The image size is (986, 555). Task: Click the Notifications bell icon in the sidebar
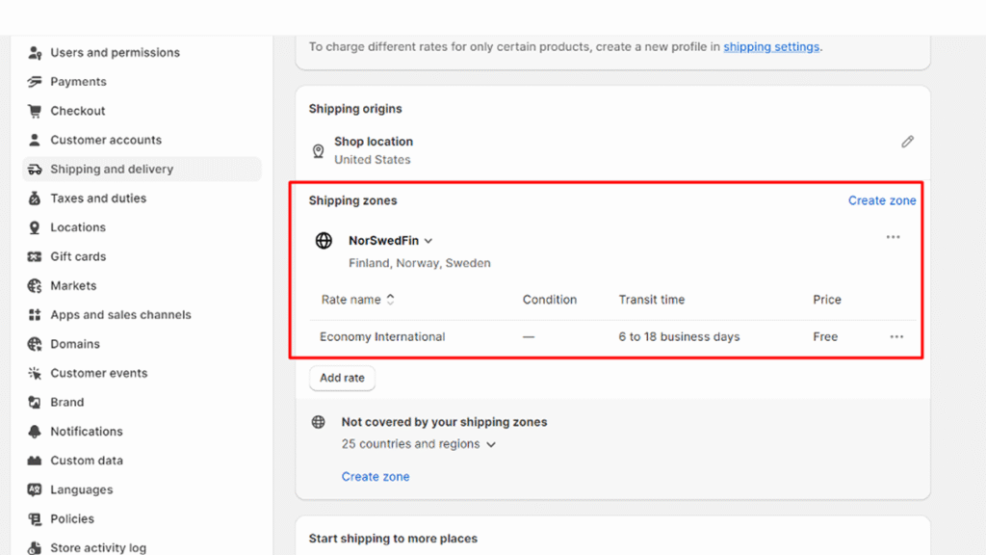point(35,432)
